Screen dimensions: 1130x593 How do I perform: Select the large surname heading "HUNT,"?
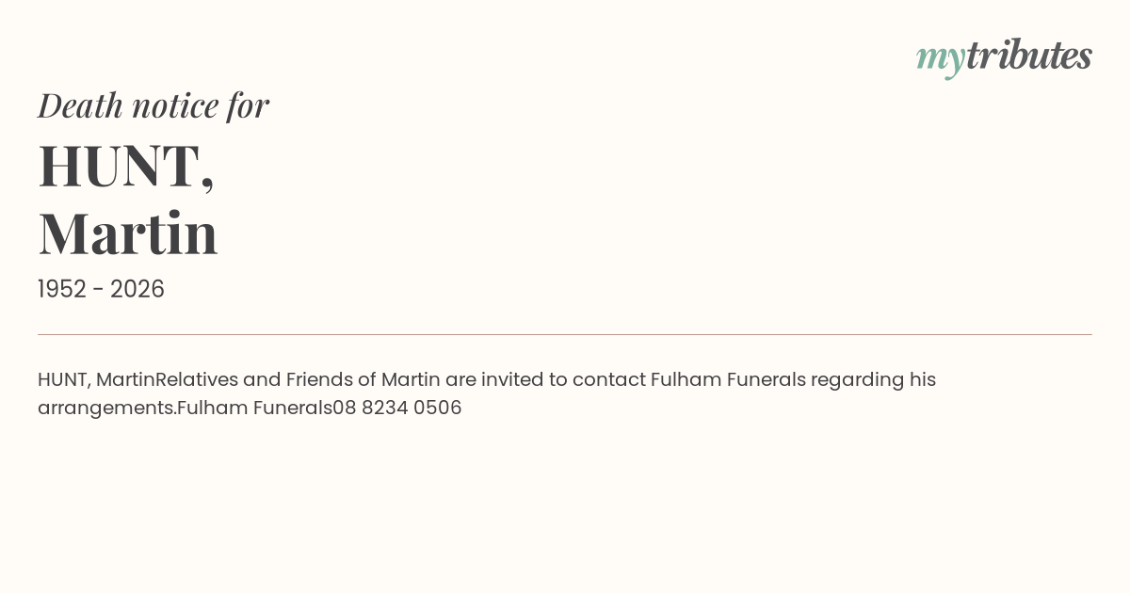tap(126, 166)
